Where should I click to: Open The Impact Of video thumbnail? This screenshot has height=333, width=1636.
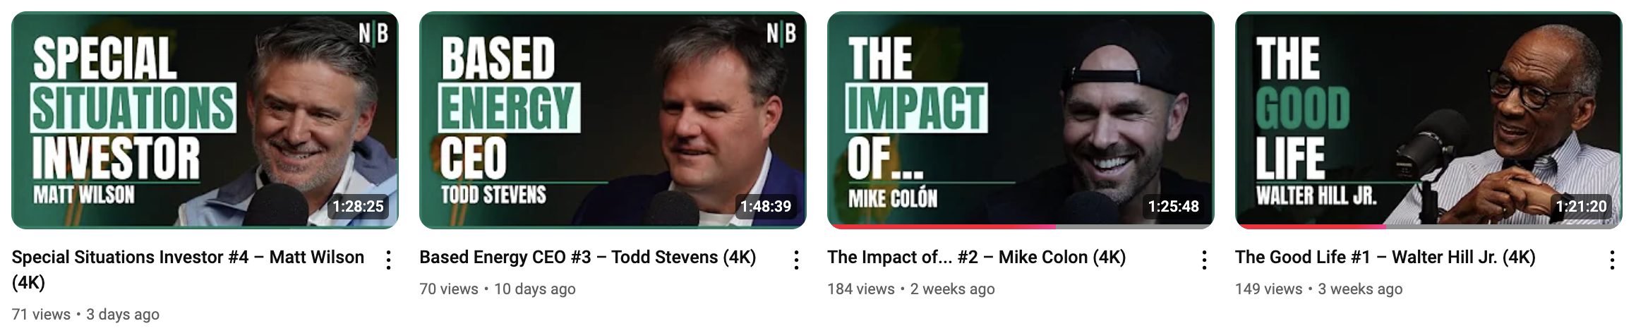(x=1021, y=120)
